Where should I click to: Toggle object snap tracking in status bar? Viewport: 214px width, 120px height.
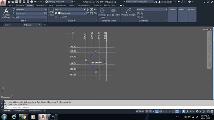(x=173, y=111)
